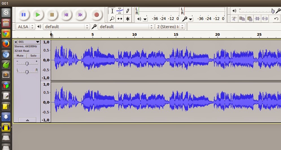The height and width of the screenshot is (150, 281).
Task: Click the Audacity headphones icon in launcher
Action: [x=6, y=127]
